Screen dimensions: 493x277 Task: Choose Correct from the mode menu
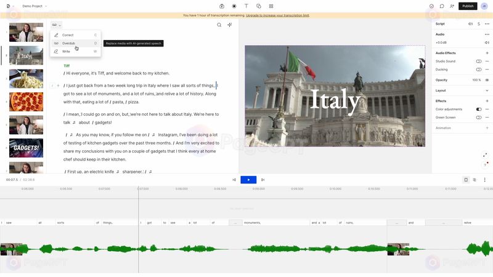coord(75,35)
